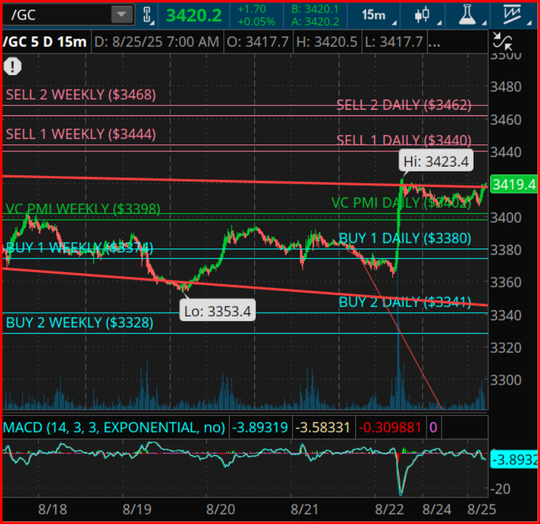Viewport: 540px width, 524px height.
Task: Select the BUY 2 DAILY label
Action: (404, 302)
